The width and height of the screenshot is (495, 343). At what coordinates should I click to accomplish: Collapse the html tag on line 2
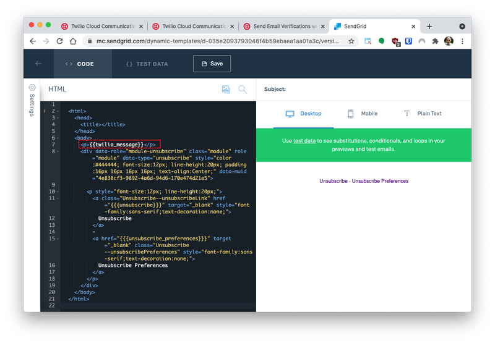click(x=58, y=111)
